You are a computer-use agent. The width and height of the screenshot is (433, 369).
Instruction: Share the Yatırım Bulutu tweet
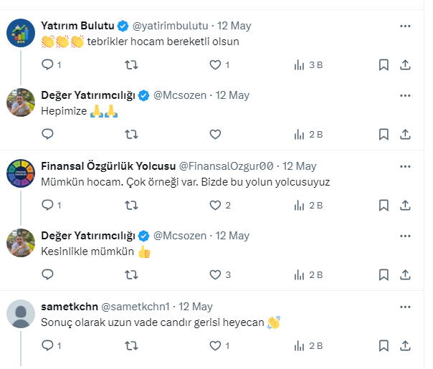pyautogui.click(x=405, y=65)
